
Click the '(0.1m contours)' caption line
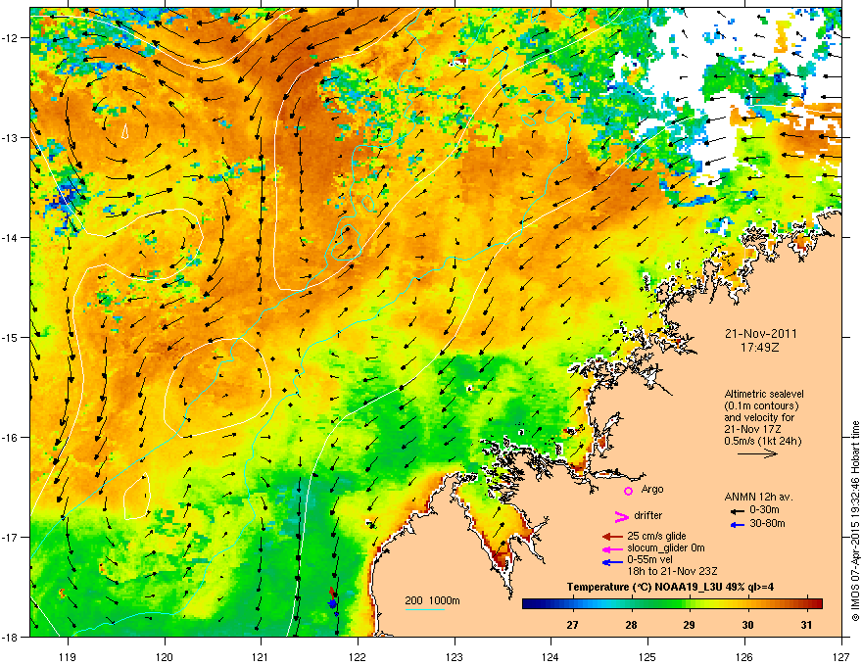point(761,406)
